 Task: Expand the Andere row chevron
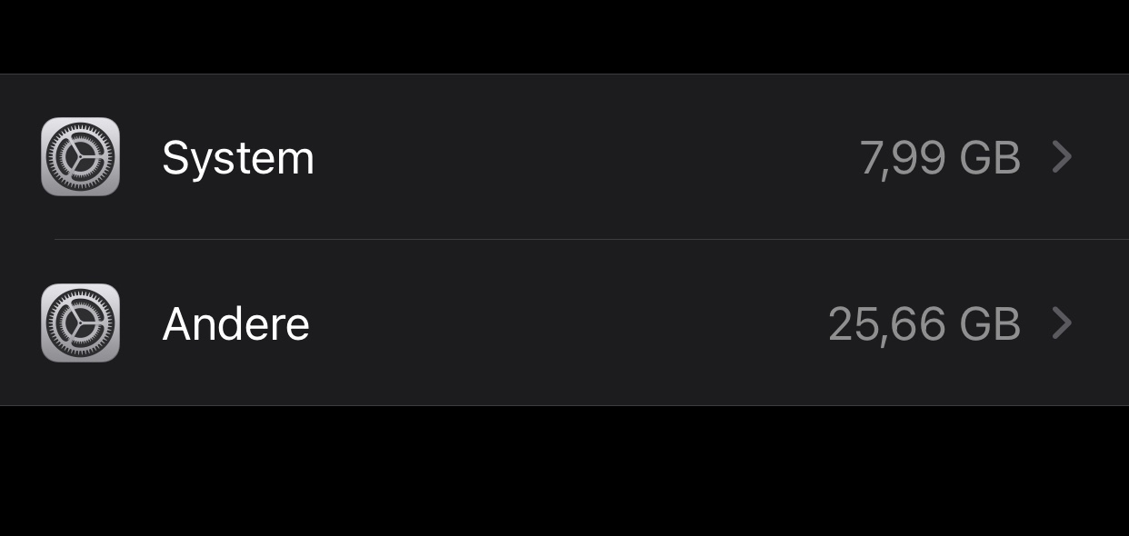(x=1062, y=323)
